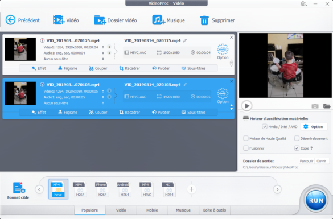Open Sous-titres for the 070105 video
This screenshot has height=219, width=333.
[x=194, y=113]
